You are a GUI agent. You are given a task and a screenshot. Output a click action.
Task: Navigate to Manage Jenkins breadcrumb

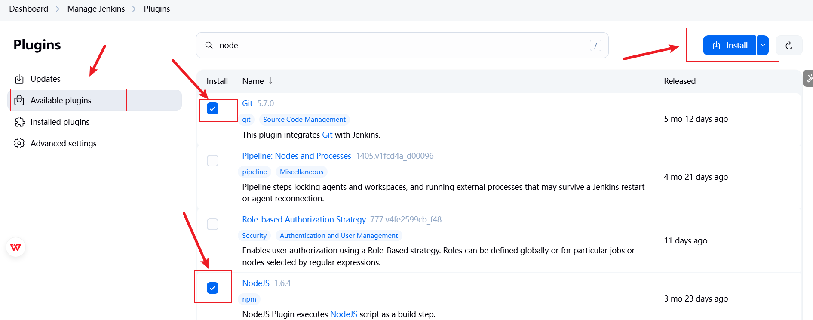(96, 9)
